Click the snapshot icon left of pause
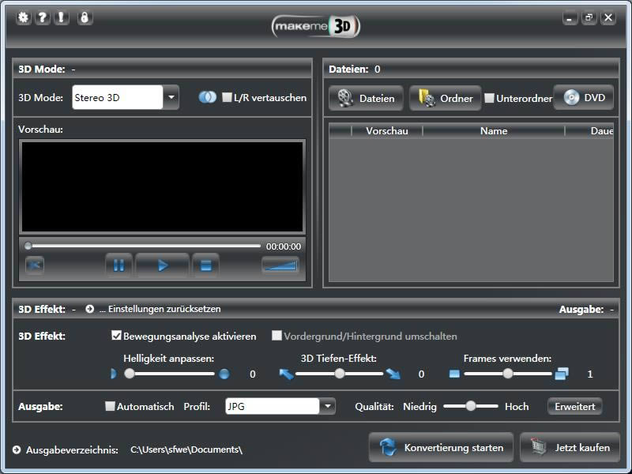 coord(35,265)
